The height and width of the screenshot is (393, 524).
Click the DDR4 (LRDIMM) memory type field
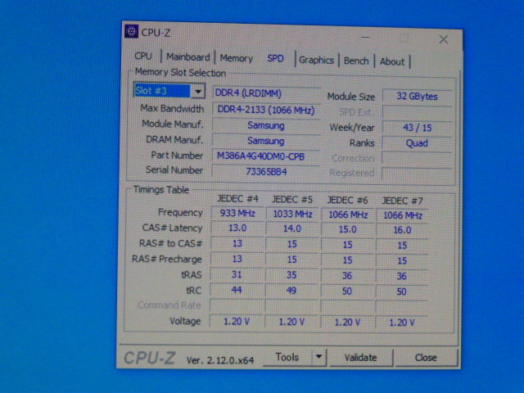(x=266, y=93)
